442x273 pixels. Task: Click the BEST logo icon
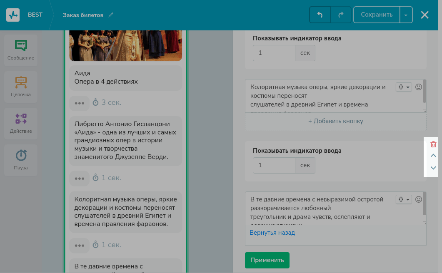click(13, 15)
